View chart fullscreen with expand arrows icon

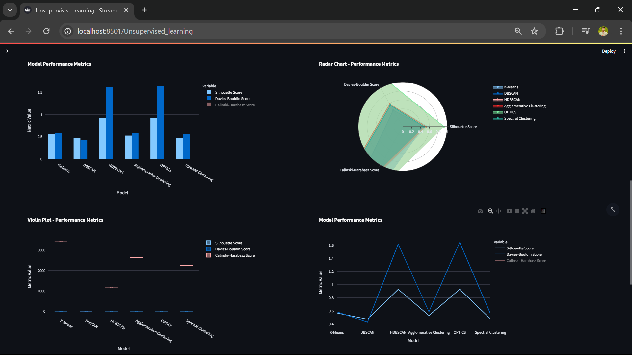pos(613,210)
